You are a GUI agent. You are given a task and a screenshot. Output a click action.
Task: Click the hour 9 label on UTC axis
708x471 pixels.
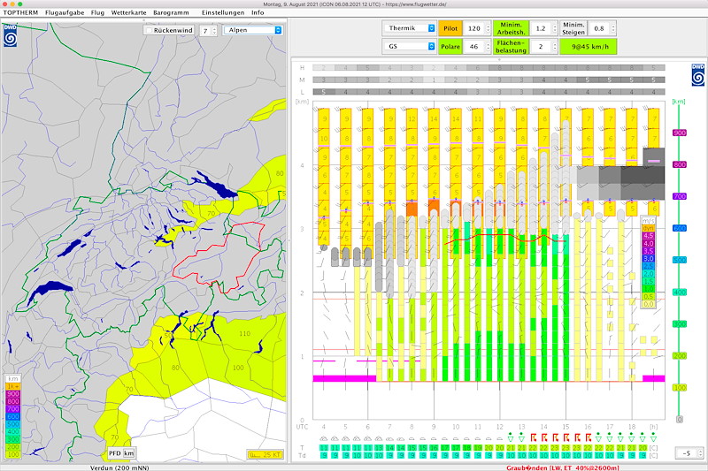pos(434,427)
